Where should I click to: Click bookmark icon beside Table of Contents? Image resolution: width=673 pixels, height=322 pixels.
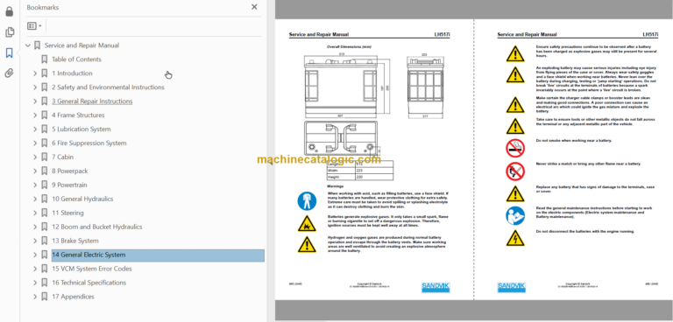coord(44,59)
